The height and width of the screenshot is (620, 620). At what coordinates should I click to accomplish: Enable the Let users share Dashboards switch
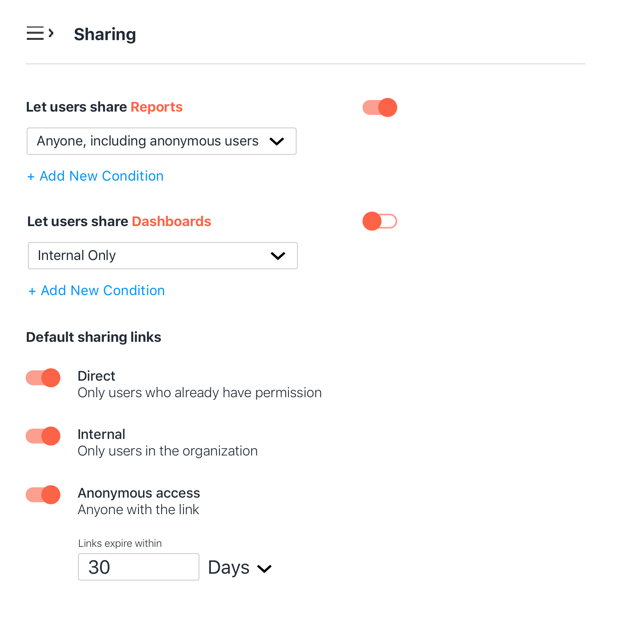[x=379, y=221]
